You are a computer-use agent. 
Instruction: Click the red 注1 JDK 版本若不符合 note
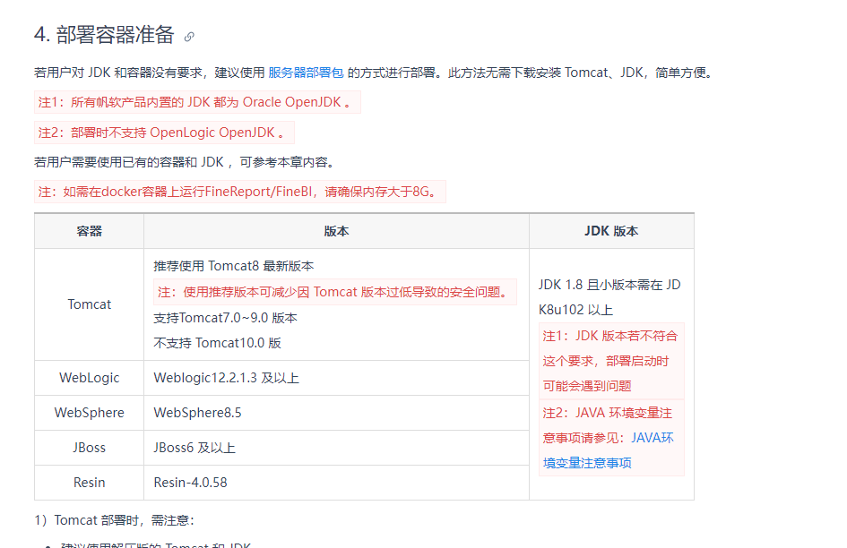click(x=611, y=361)
